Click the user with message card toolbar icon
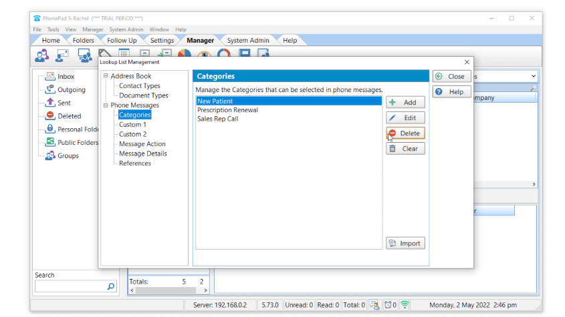Image resolution: width=565 pixels, height=317 pixels. click(62, 55)
